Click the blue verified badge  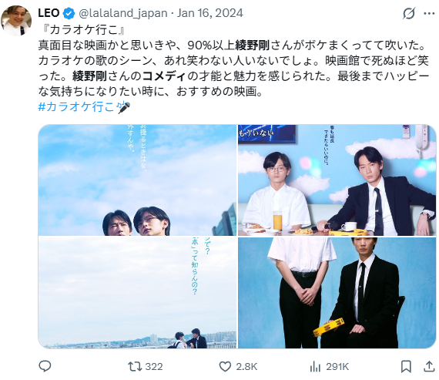click(69, 13)
